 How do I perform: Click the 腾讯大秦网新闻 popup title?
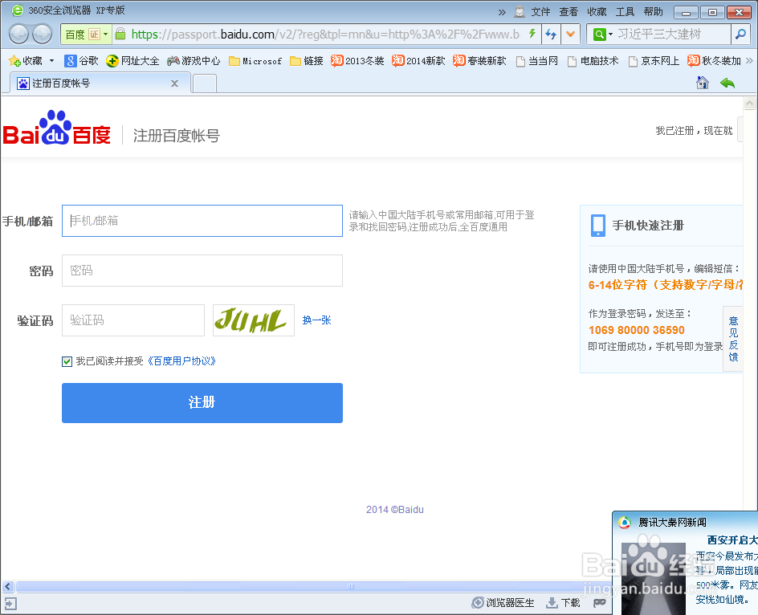click(x=672, y=523)
